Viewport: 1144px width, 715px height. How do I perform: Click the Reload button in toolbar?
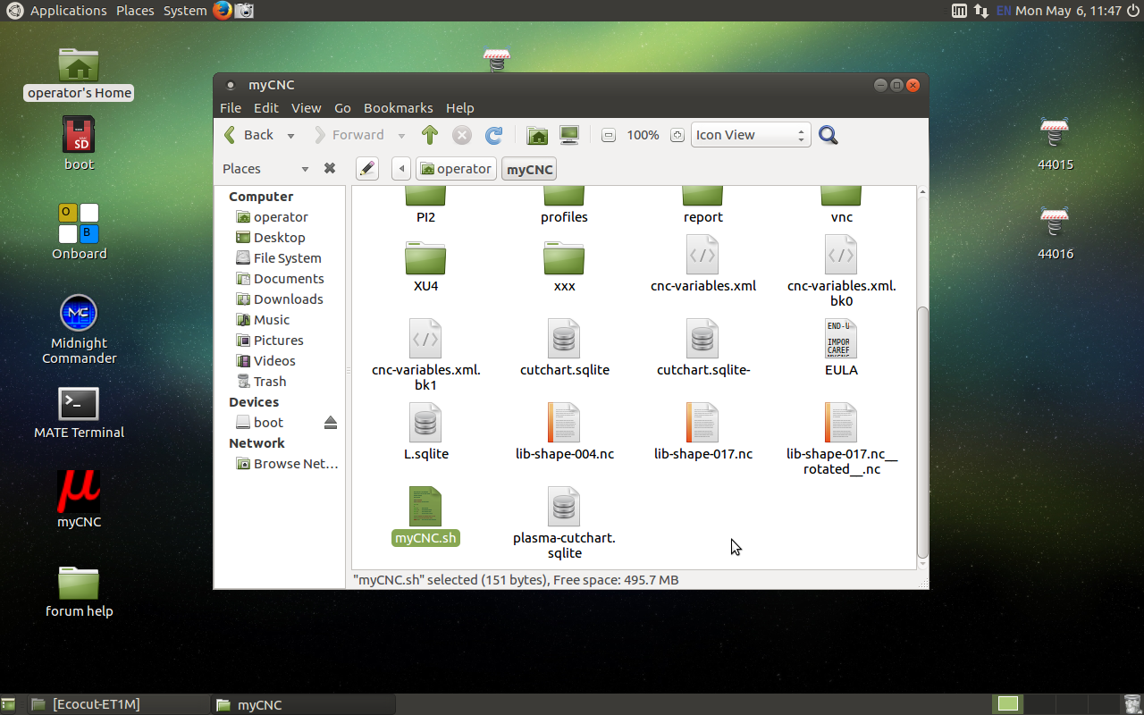[493, 135]
